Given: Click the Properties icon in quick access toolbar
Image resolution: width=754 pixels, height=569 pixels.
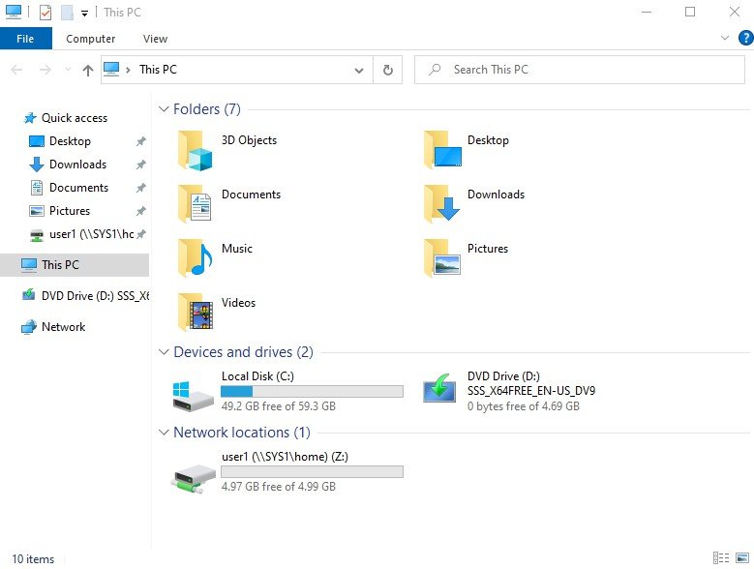Looking at the screenshot, I should coord(45,12).
